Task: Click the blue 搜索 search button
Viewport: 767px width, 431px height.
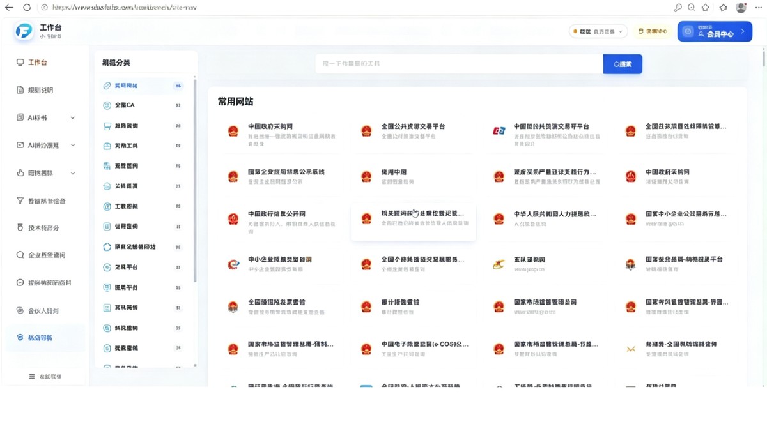Action: pos(623,64)
